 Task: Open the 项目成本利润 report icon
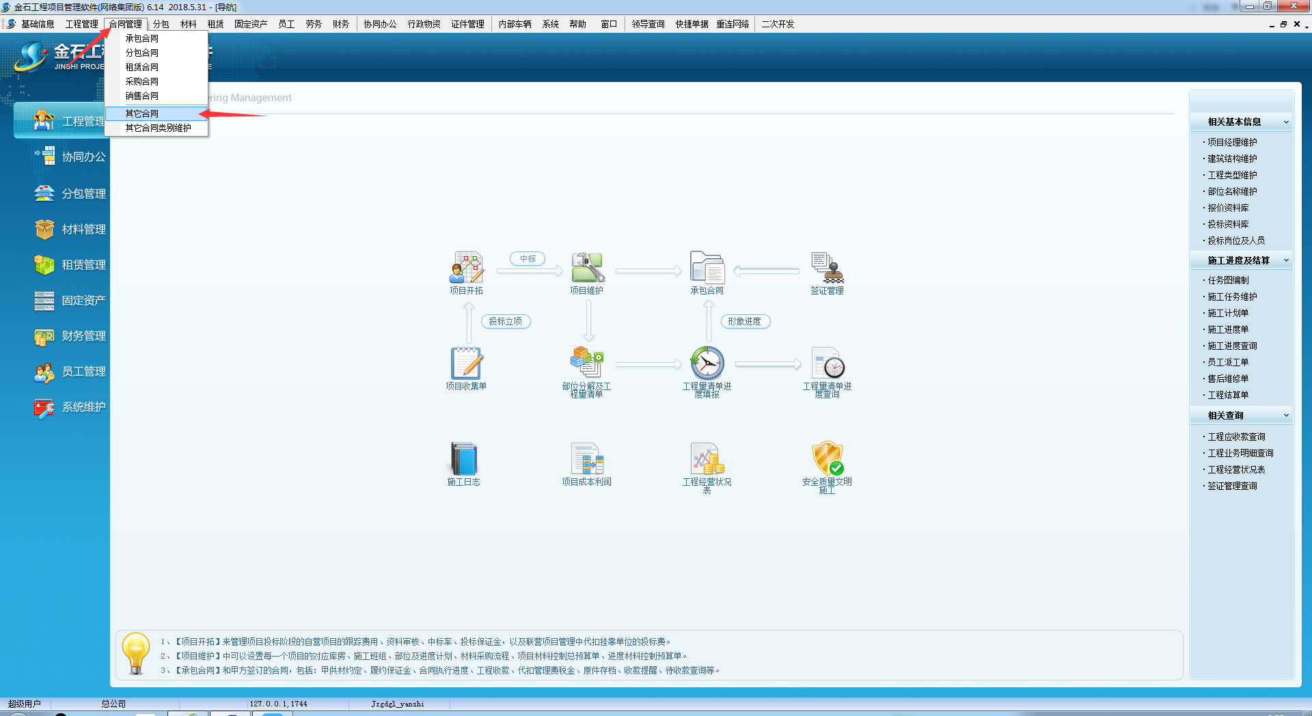587,459
